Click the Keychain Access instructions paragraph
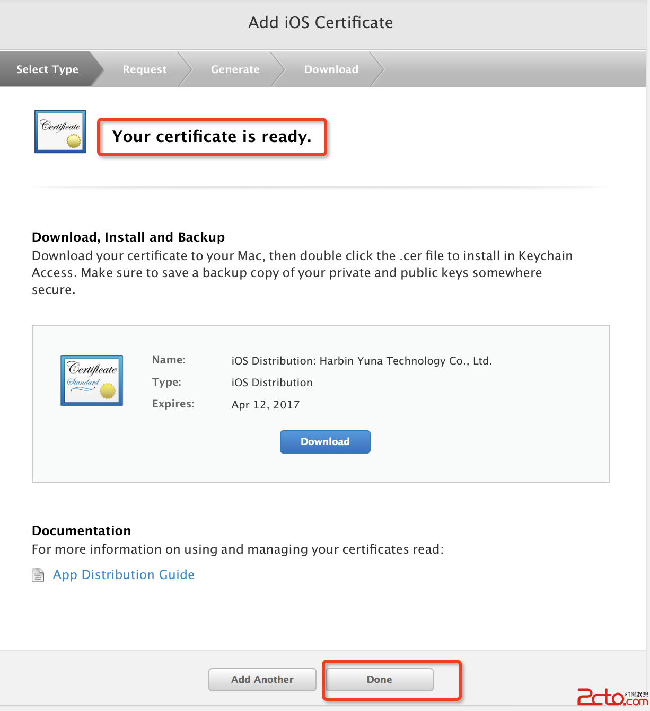 point(302,272)
